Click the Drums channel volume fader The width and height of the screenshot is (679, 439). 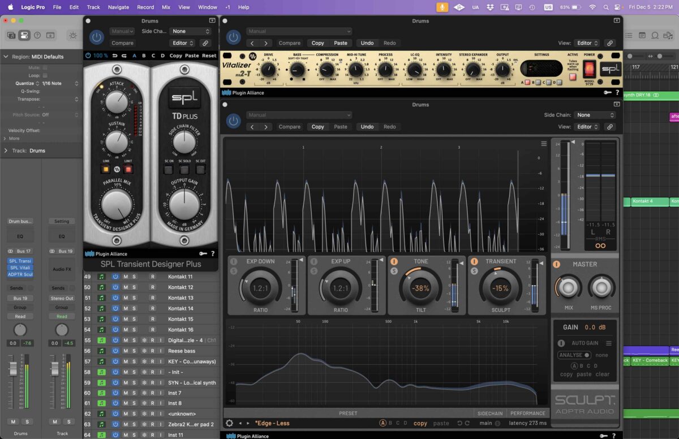[x=13, y=368]
